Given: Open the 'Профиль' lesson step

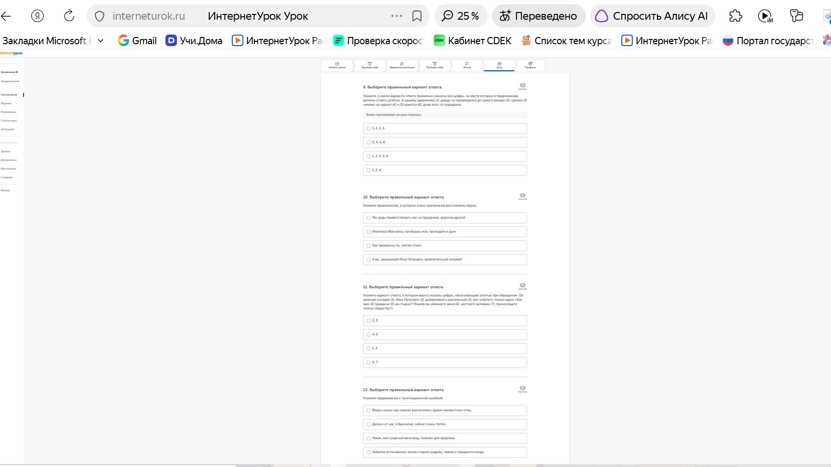Looking at the screenshot, I should pos(530,65).
